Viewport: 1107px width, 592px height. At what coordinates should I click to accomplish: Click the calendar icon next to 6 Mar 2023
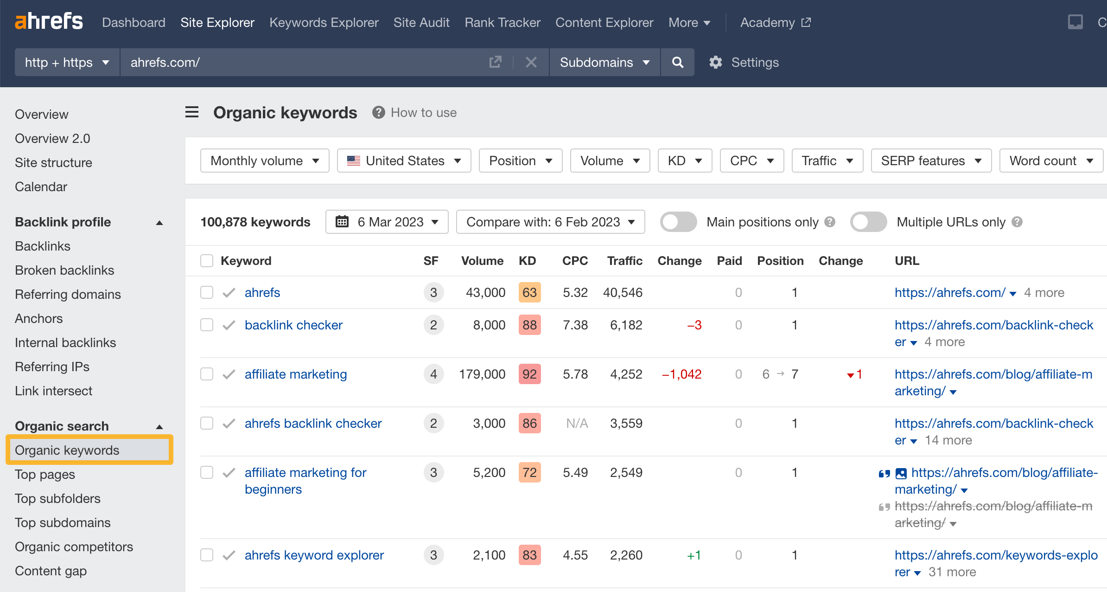(x=342, y=222)
